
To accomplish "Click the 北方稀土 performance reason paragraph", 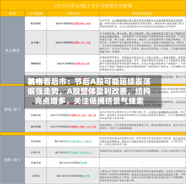I will point(142,42).
